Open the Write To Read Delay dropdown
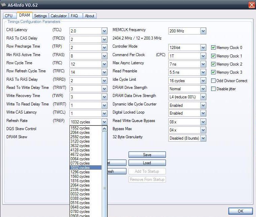Image resolution: width=256 pixels, height=217 pixels. click(104, 105)
